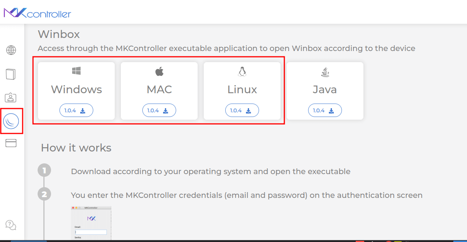Click the step 1 circle marker
The height and width of the screenshot is (242, 467).
pyautogui.click(x=44, y=170)
